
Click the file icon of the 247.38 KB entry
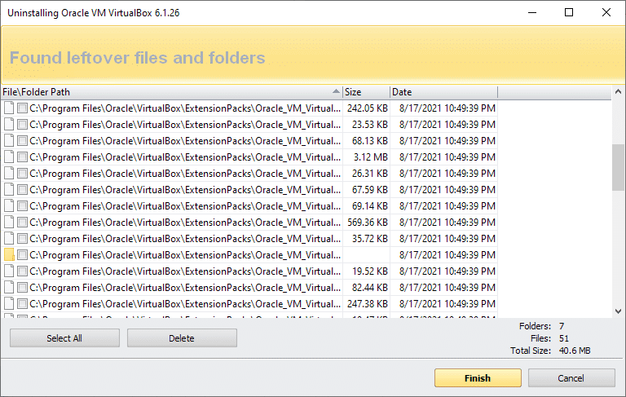(9, 304)
